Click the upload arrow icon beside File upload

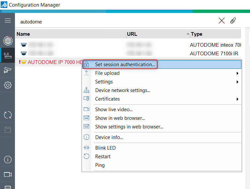pyautogui.click(x=87, y=73)
